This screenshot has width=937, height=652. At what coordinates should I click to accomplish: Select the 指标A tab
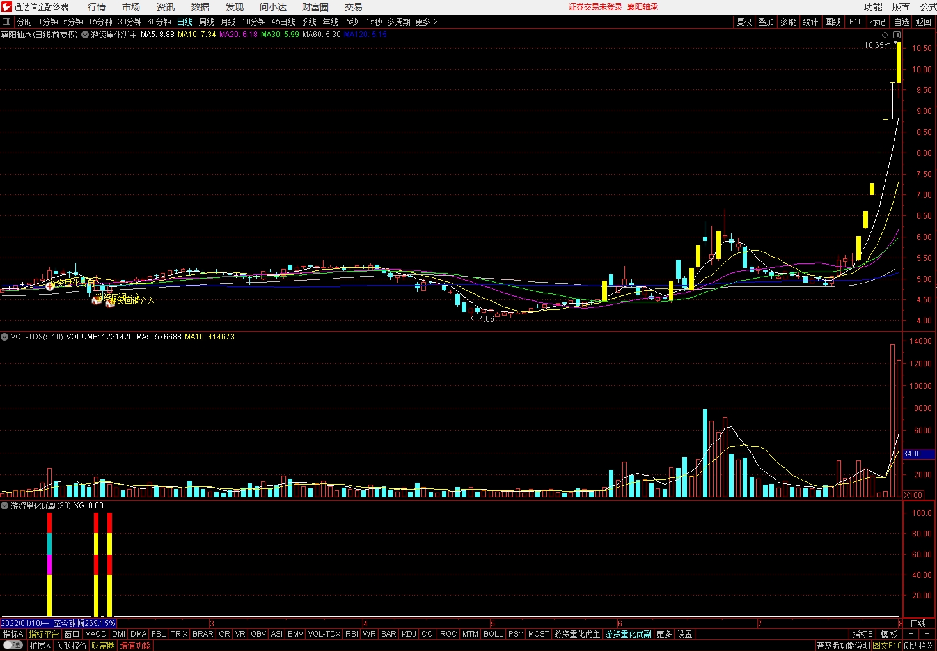point(13,634)
